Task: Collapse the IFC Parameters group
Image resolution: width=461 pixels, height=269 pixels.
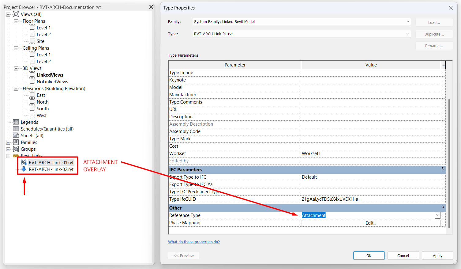Action: 443,169
